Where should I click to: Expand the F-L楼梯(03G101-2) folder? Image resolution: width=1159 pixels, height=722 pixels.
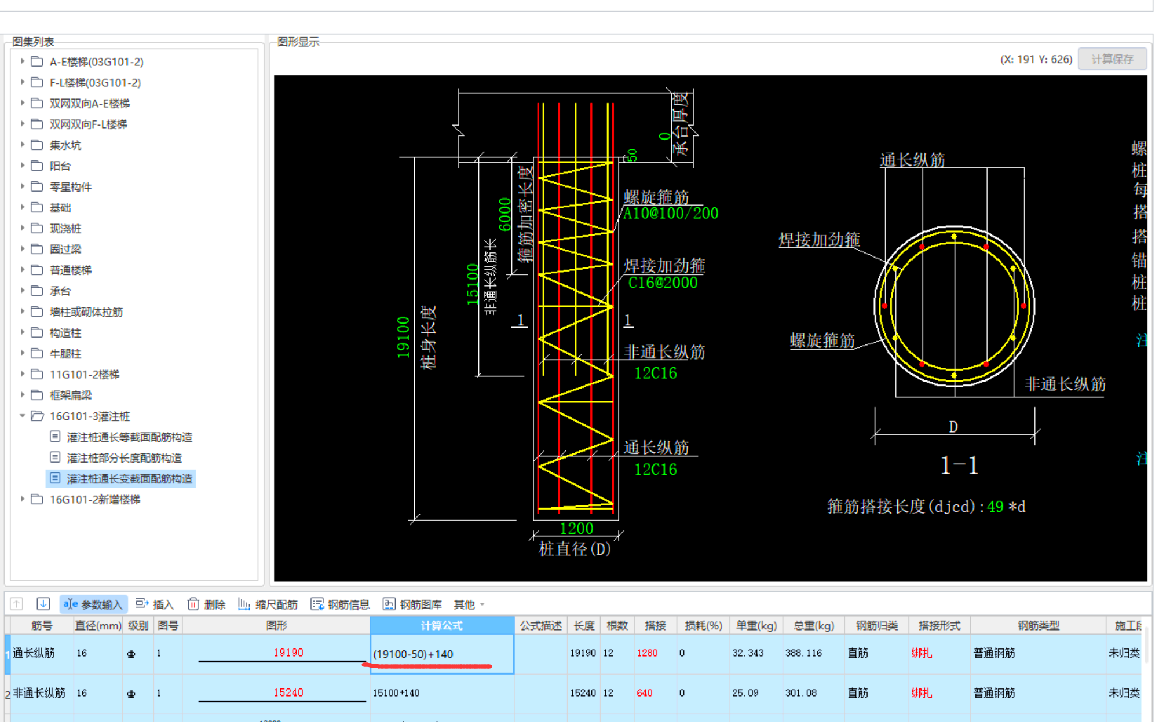[22, 82]
